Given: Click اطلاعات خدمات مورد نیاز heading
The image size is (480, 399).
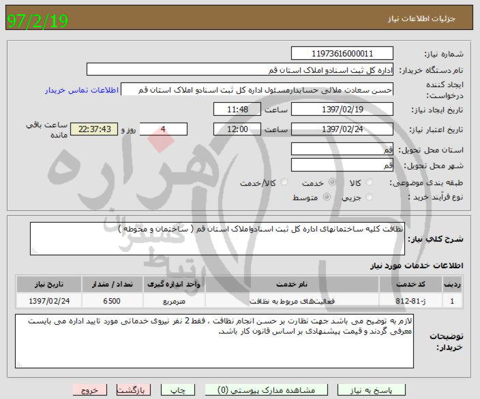Looking at the screenshot, I should (417, 266).
